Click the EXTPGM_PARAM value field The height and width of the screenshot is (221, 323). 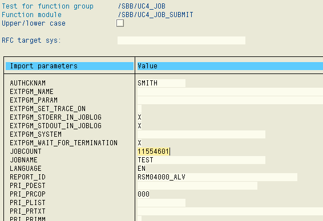tap(231, 100)
